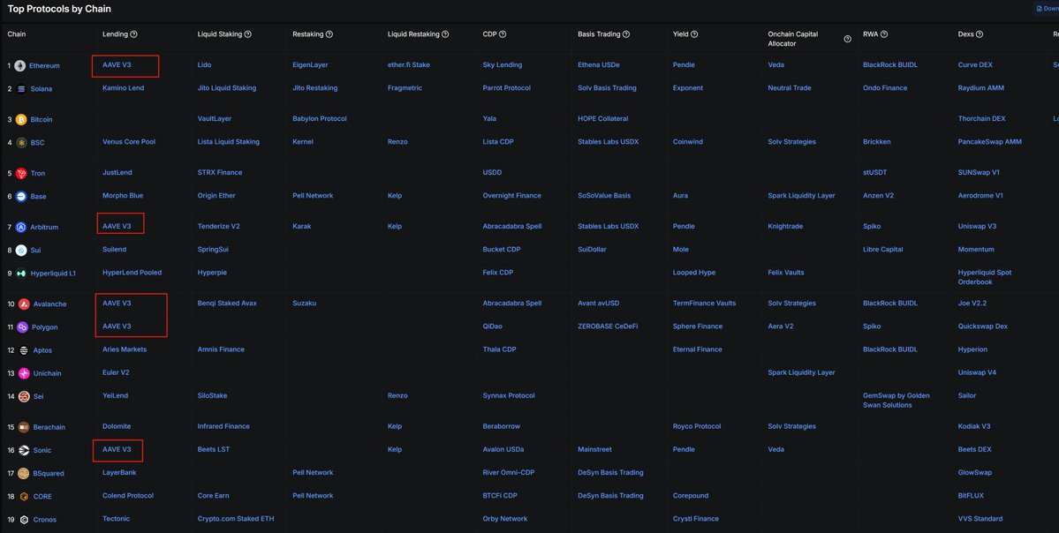This screenshot has width=1059, height=533.
Task: Click the Tron chain logo icon
Action: click(x=21, y=173)
